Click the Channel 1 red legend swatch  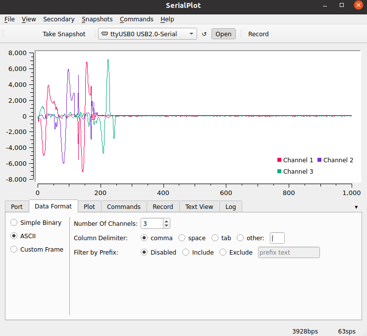point(279,160)
